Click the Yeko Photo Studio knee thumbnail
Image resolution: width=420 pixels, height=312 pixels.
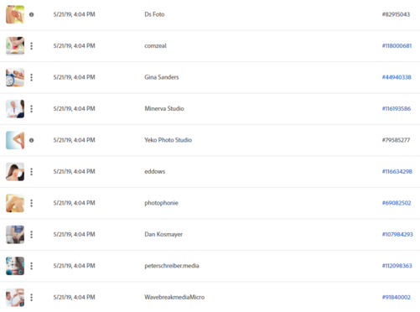pyautogui.click(x=15, y=140)
